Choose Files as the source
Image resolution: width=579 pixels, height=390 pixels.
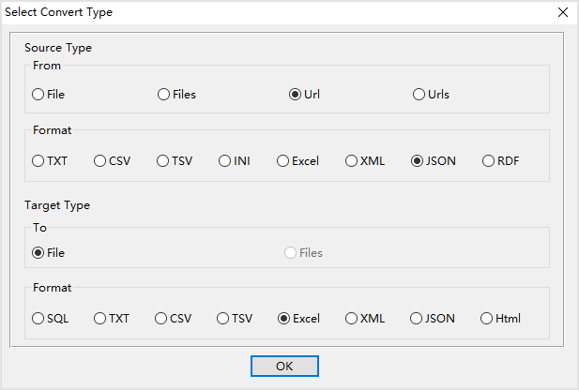tap(164, 95)
